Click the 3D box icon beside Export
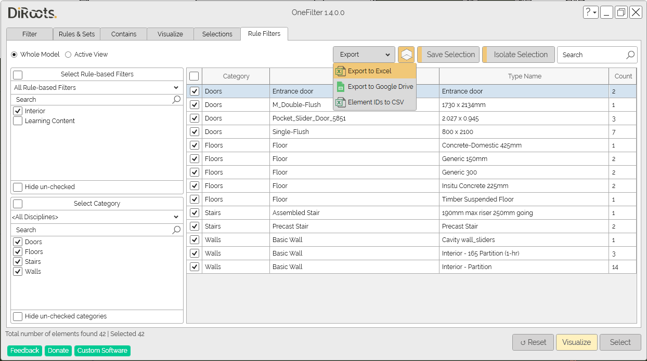The width and height of the screenshot is (647, 361). coord(406,54)
